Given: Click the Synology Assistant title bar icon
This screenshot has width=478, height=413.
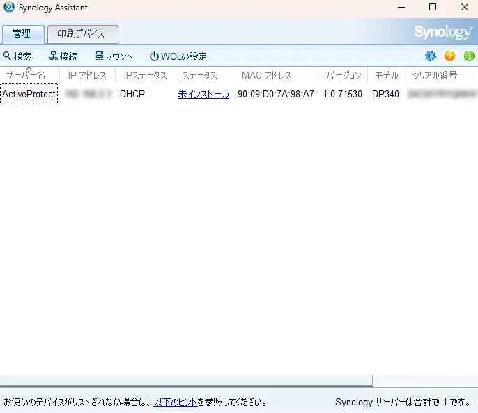Looking at the screenshot, I should (x=9, y=7).
